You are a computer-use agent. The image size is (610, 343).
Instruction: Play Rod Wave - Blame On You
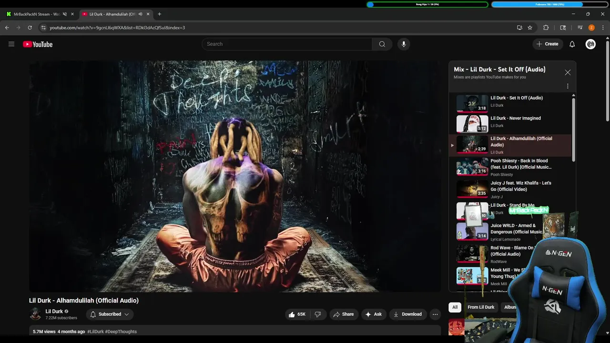tap(496, 254)
